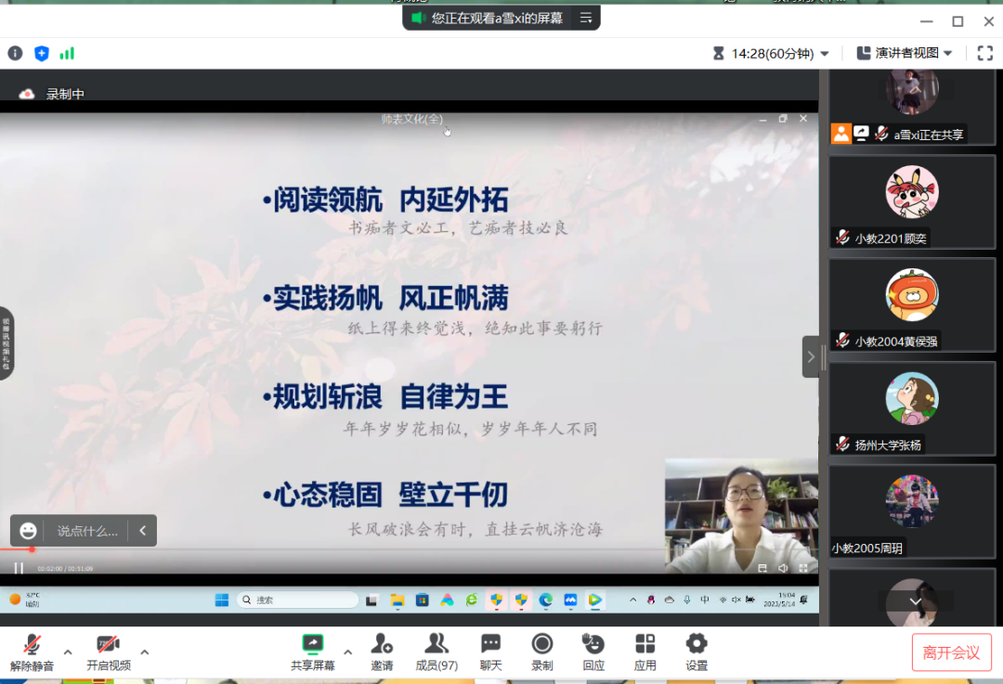Collapse the participant video sidebar
The image size is (1003, 684).
811,356
